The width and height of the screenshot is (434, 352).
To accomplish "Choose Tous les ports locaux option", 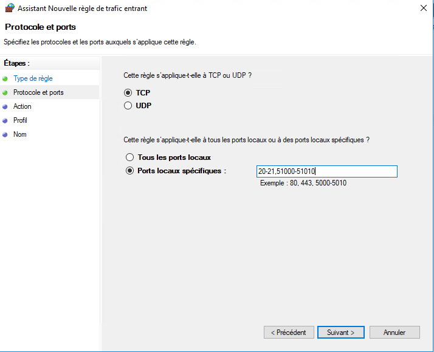I will (129, 157).
